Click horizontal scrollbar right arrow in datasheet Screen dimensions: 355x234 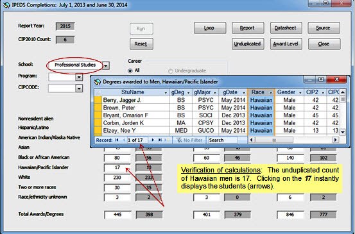coord(336,140)
